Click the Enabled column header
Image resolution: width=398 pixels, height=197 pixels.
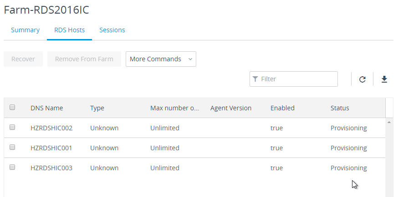click(282, 108)
